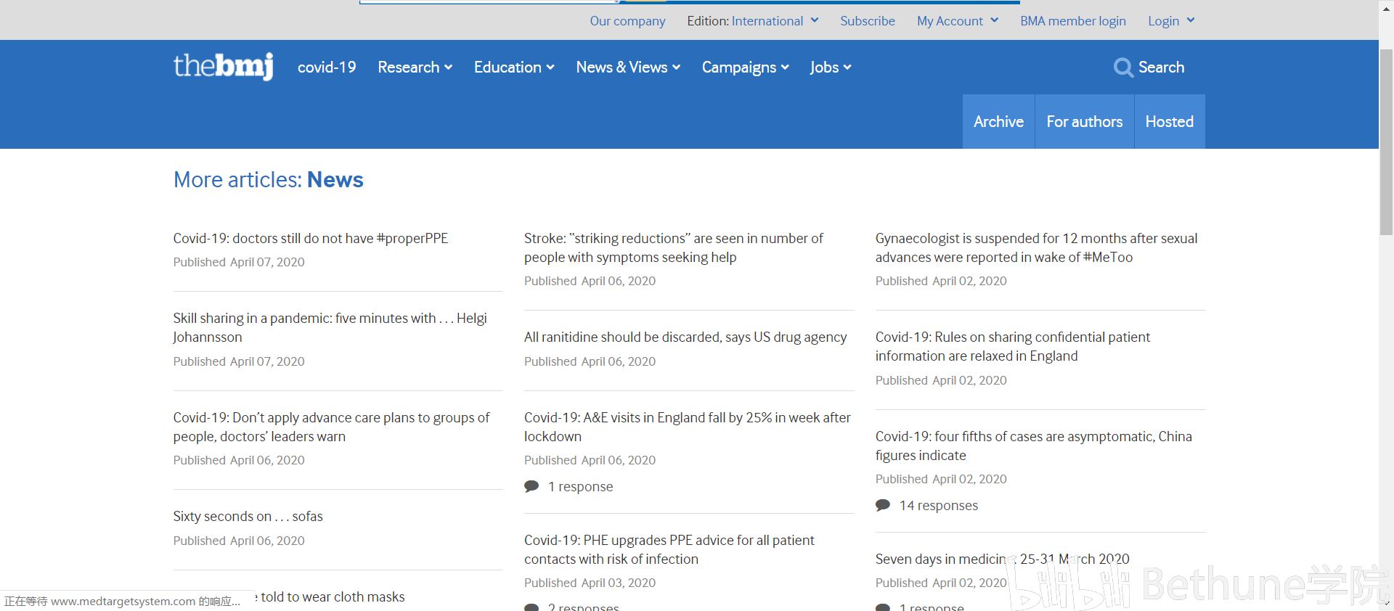1394x611 pixels.
Task: Open the Campaigns dropdown menu
Action: pos(745,67)
